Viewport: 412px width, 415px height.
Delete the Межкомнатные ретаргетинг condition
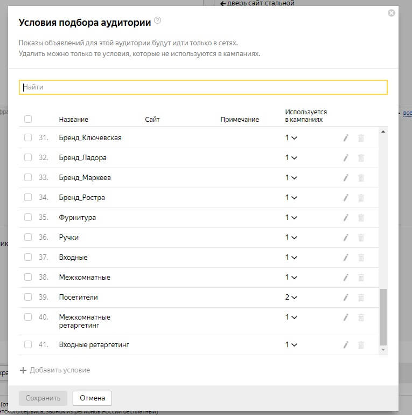tap(361, 317)
